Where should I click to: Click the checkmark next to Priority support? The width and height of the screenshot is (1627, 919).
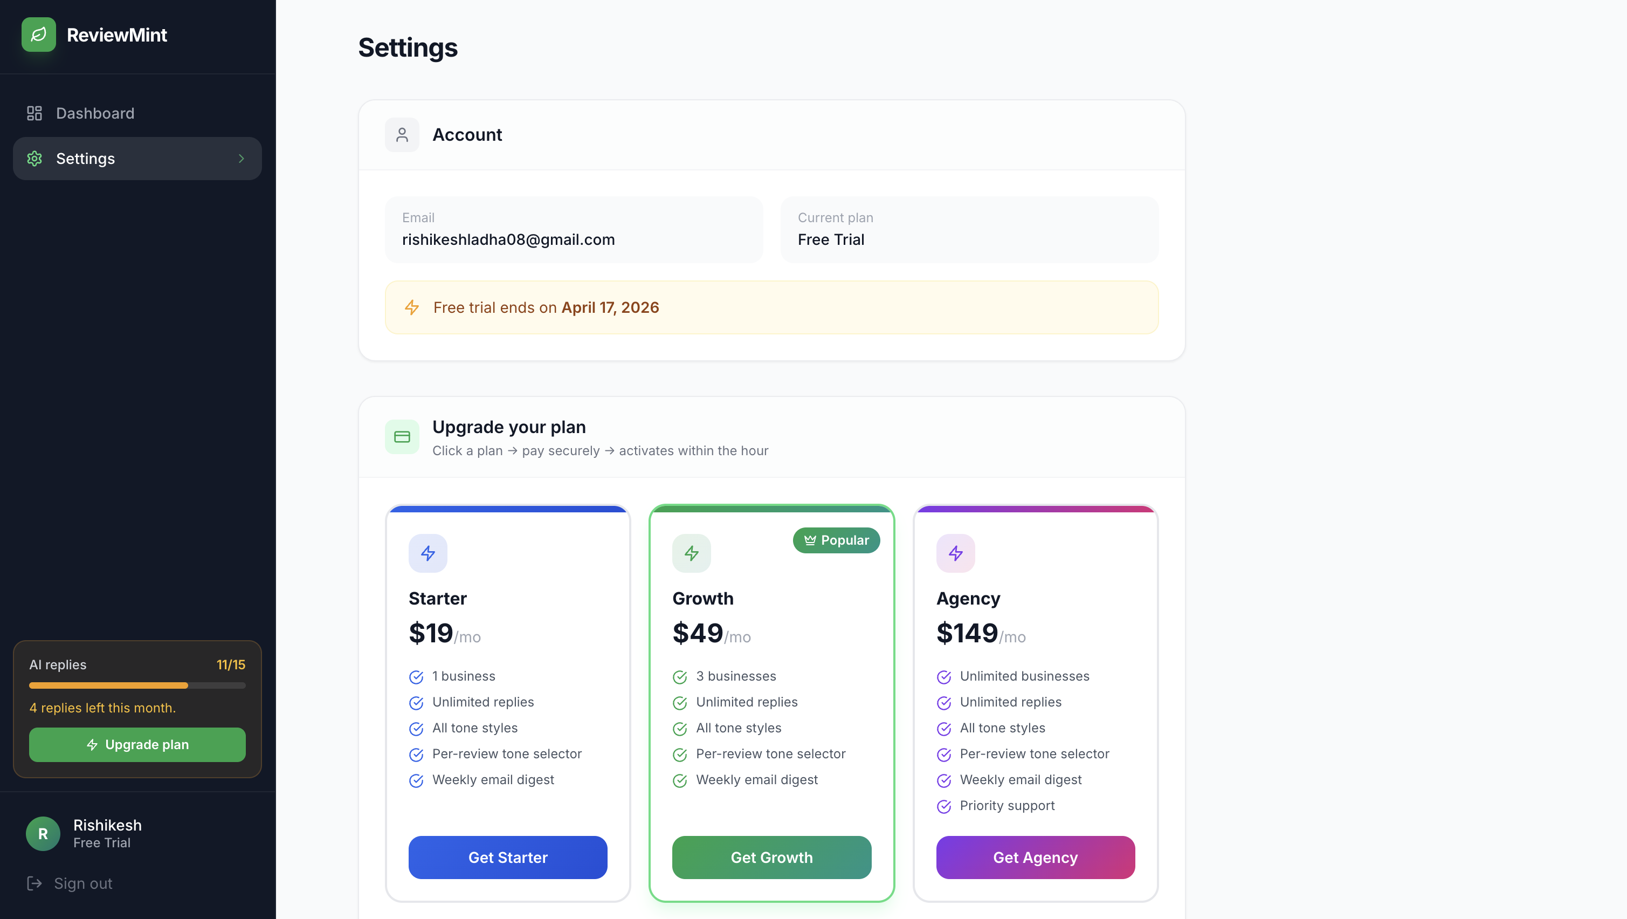tap(945, 806)
